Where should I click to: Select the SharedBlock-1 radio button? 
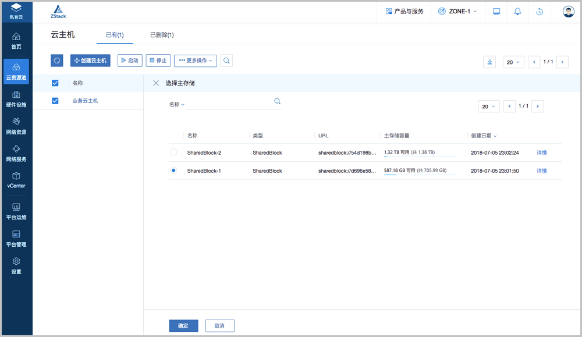coord(173,171)
